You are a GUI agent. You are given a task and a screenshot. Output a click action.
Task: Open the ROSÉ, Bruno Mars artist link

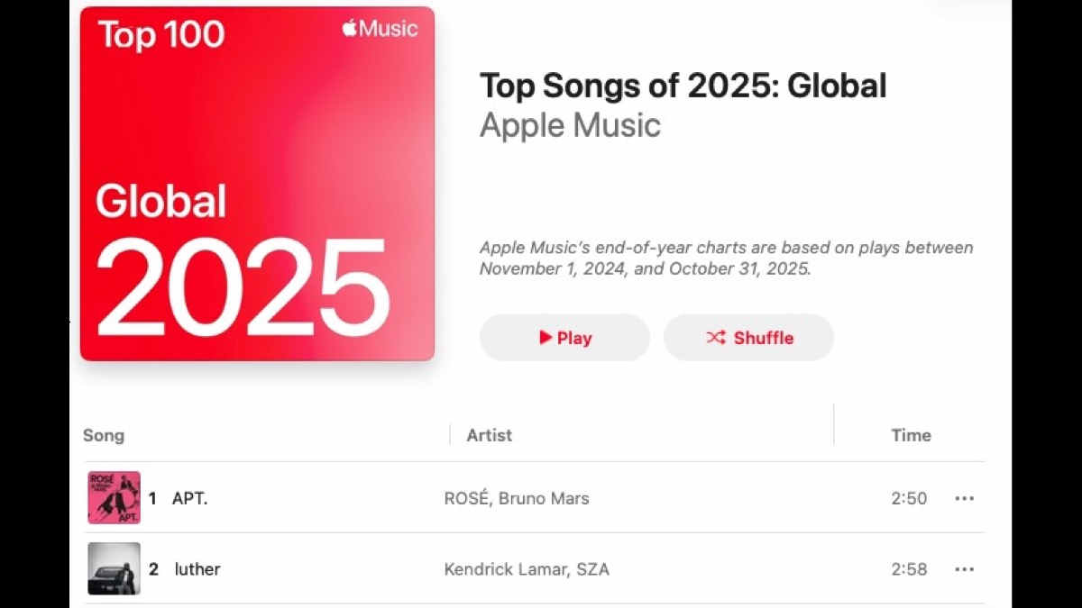click(x=517, y=498)
